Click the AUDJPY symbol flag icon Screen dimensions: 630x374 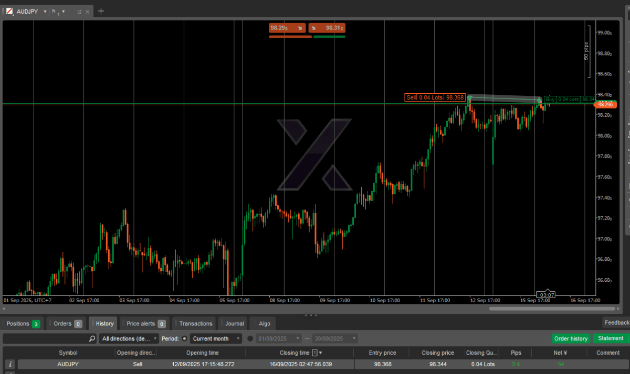click(x=9, y=11)
